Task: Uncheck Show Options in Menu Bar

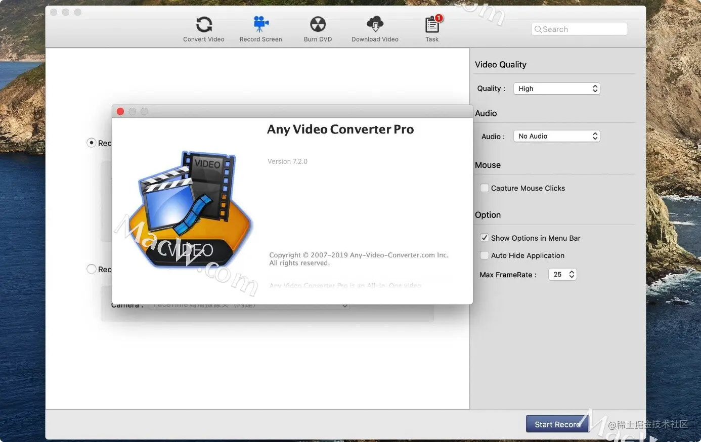Action: pyautogui.click(x=485, y=238)
